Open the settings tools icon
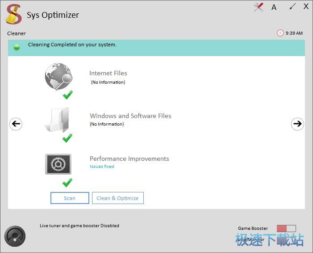The width and height of the screenshot is (313, 253). click(259, 8)
